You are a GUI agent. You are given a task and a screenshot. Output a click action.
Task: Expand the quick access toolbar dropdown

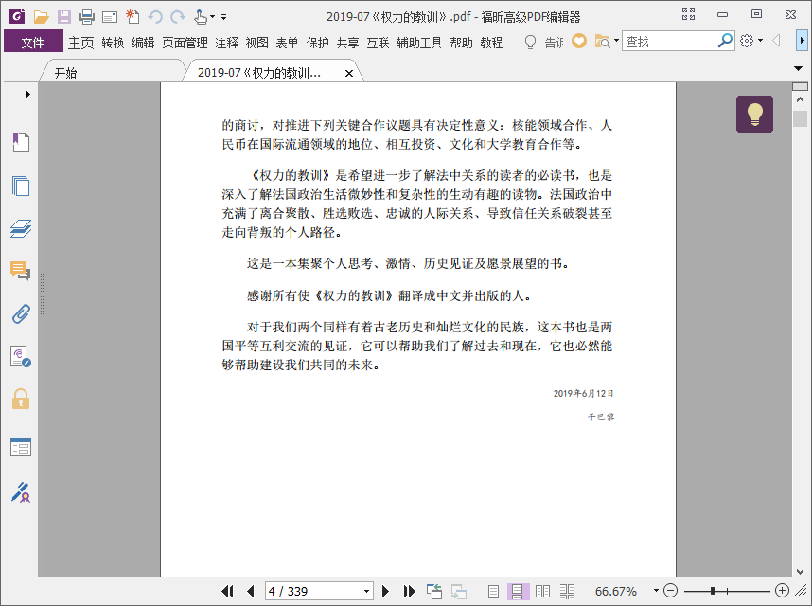(x=223, y=17)
